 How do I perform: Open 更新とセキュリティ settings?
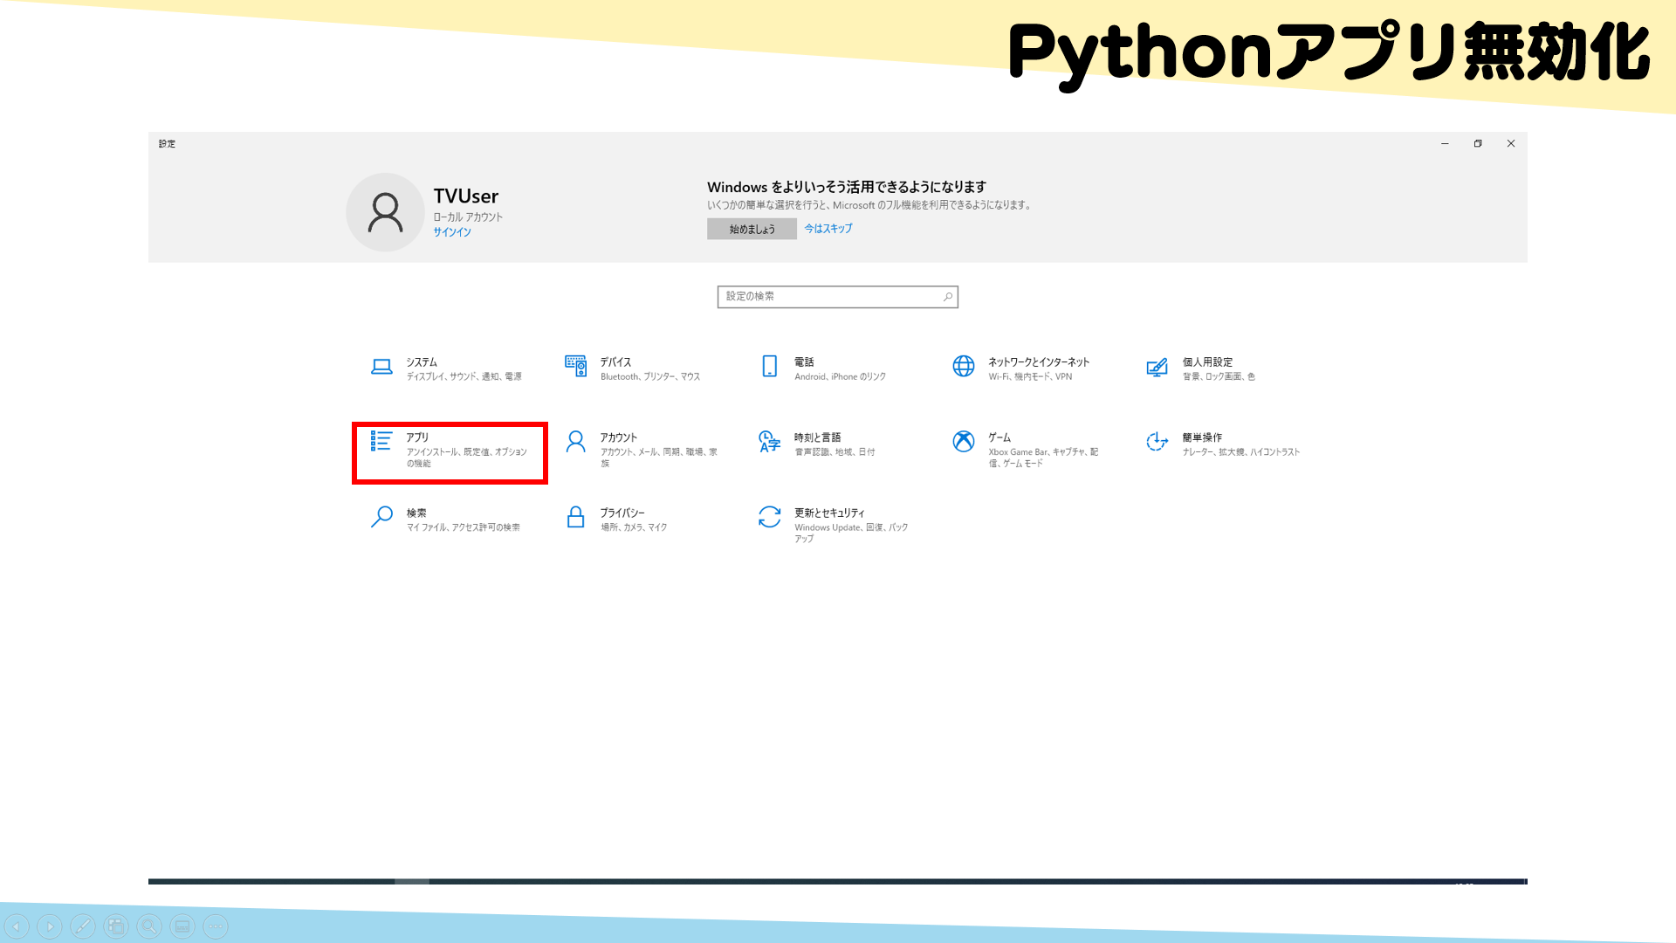836,524
